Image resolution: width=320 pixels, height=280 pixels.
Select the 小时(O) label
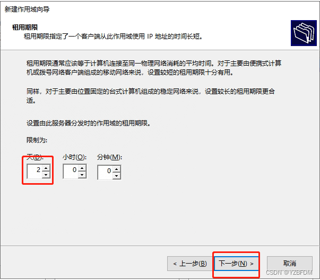click(x=74, y=157)
